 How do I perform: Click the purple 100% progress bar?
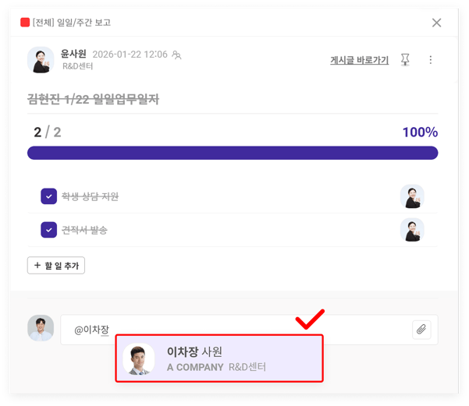pos(233,154)
